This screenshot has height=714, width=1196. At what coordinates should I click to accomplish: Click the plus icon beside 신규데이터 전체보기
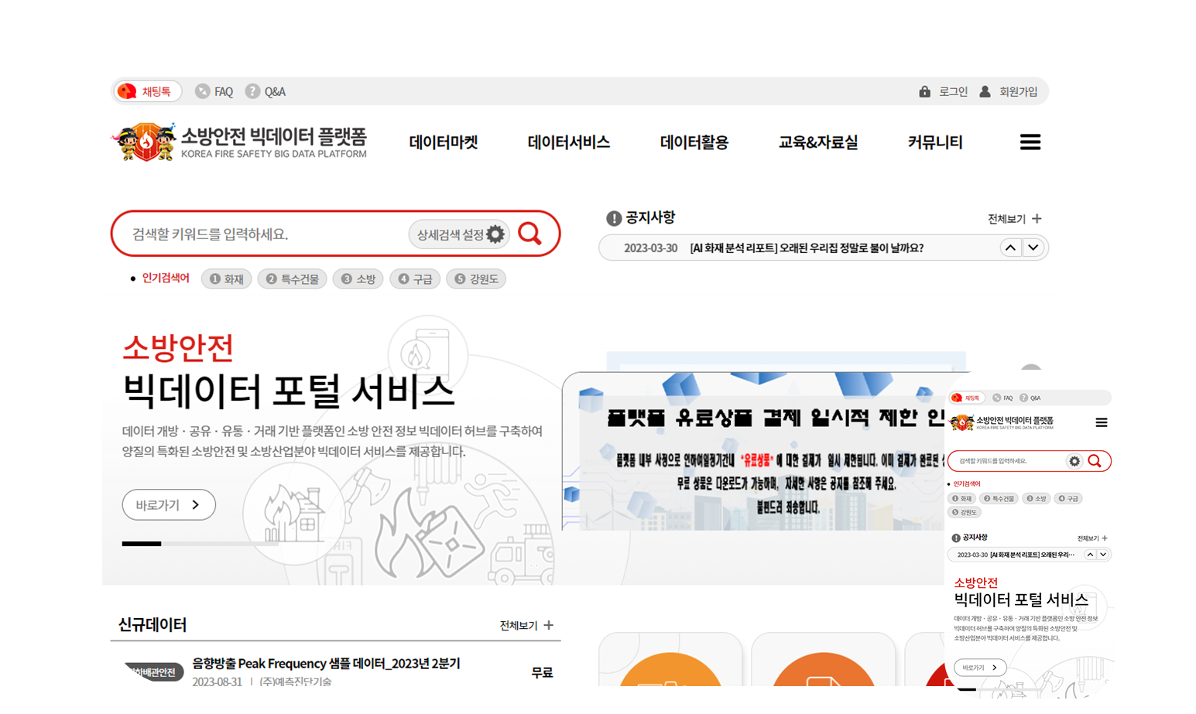(548, 625)
